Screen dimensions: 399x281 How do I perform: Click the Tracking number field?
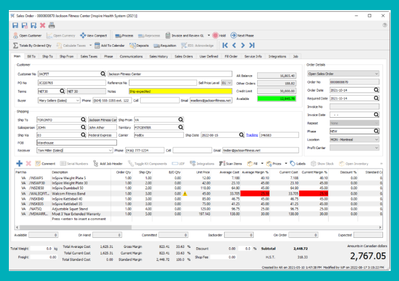(x=279, y=135)
